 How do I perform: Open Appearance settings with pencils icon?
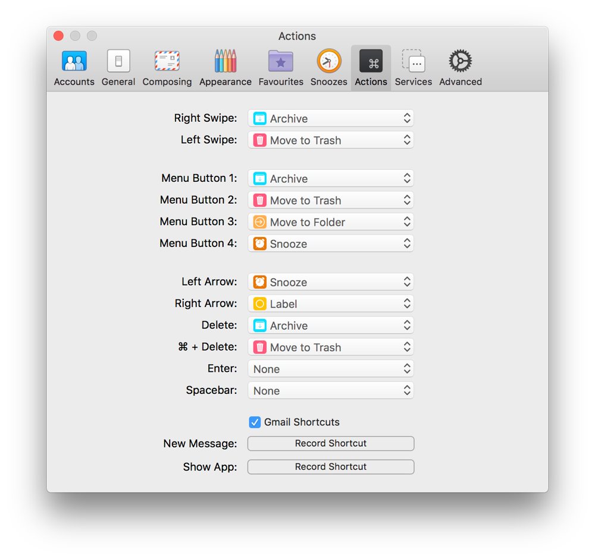[225, 68]
